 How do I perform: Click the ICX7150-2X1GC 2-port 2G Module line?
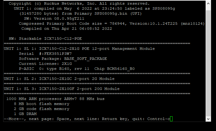(59, 79)
